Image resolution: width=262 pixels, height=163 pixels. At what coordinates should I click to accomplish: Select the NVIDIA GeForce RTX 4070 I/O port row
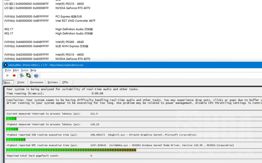pyautogui.click(x=73, y=8)
